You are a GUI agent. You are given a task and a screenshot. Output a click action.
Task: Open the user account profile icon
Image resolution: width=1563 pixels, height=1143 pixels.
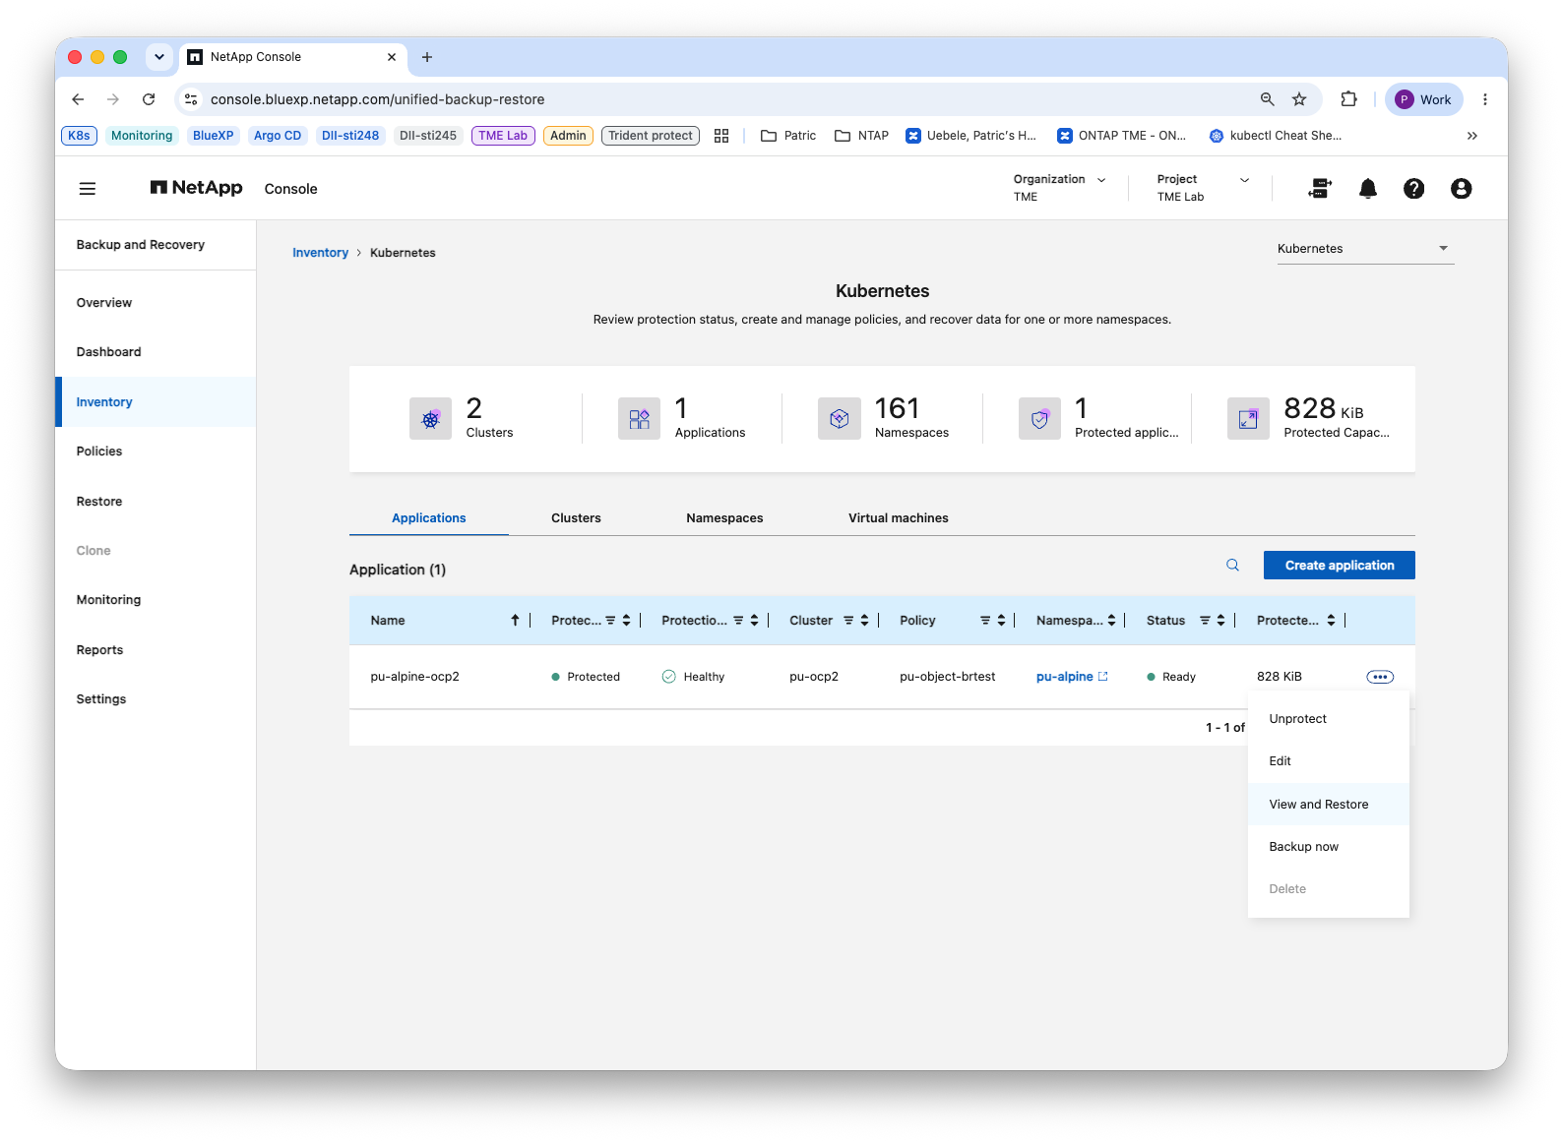pyautogui.click(x=1462, y=189)
